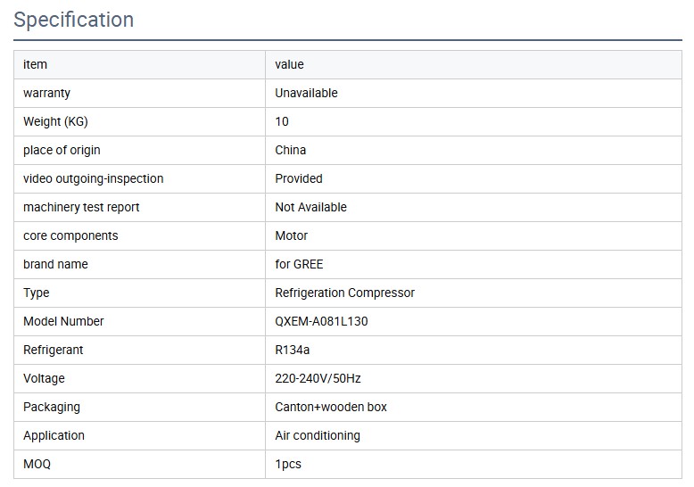Select the 'Not Available' value
Image resolution: width=694 pixels, height=487 pixels.
point(310,207)
